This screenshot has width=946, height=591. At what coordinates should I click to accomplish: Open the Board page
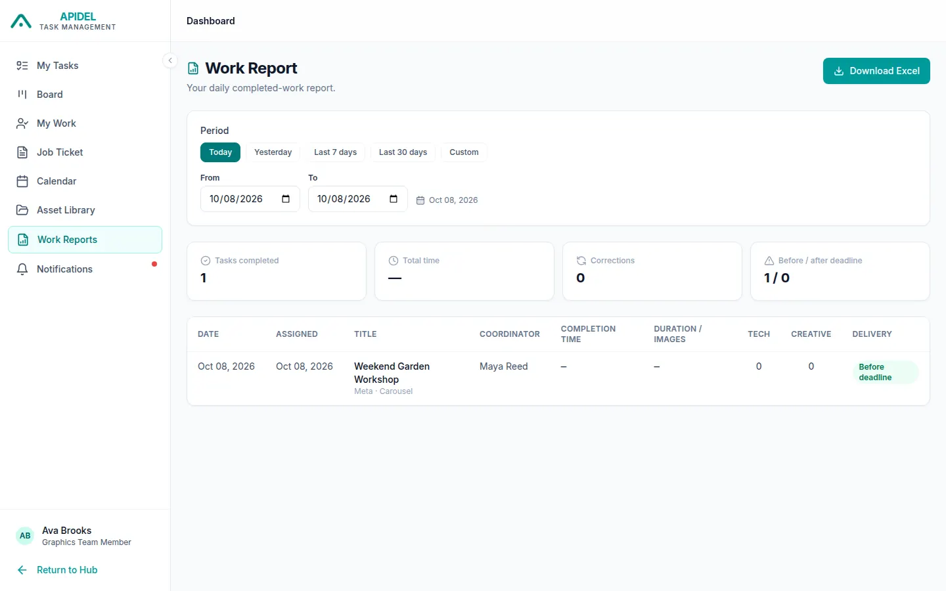pyautogui.click(x=85, y=95)
